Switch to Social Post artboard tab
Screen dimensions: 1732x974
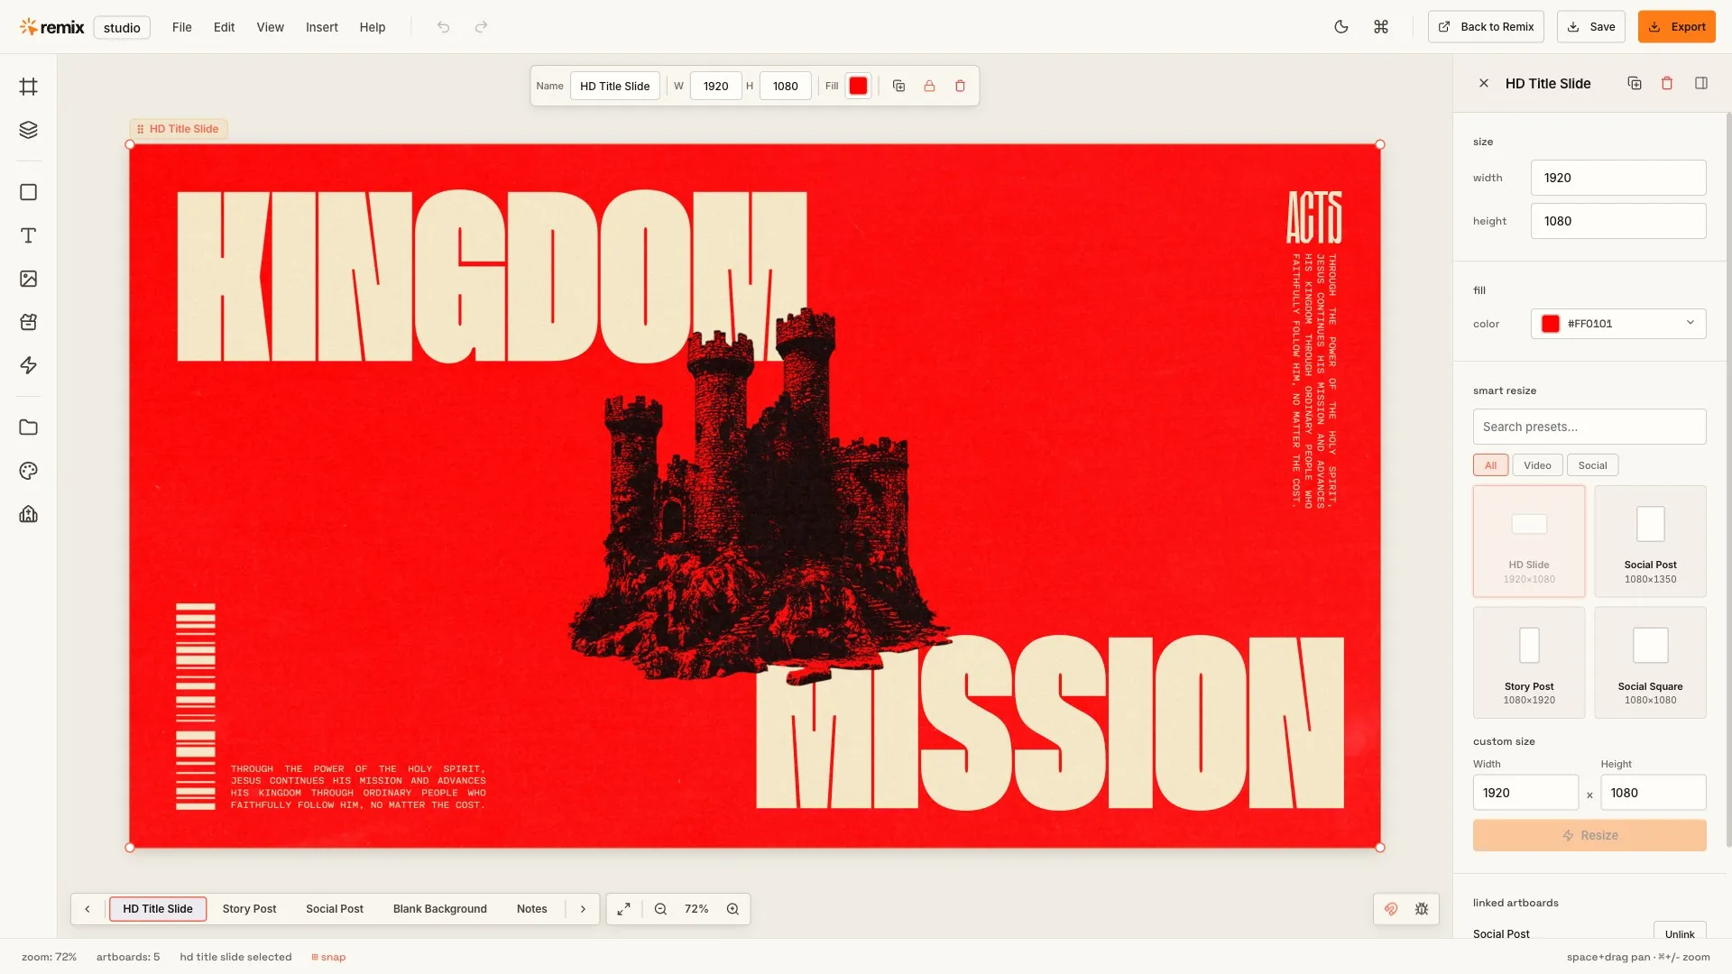(x=335, y=909)
